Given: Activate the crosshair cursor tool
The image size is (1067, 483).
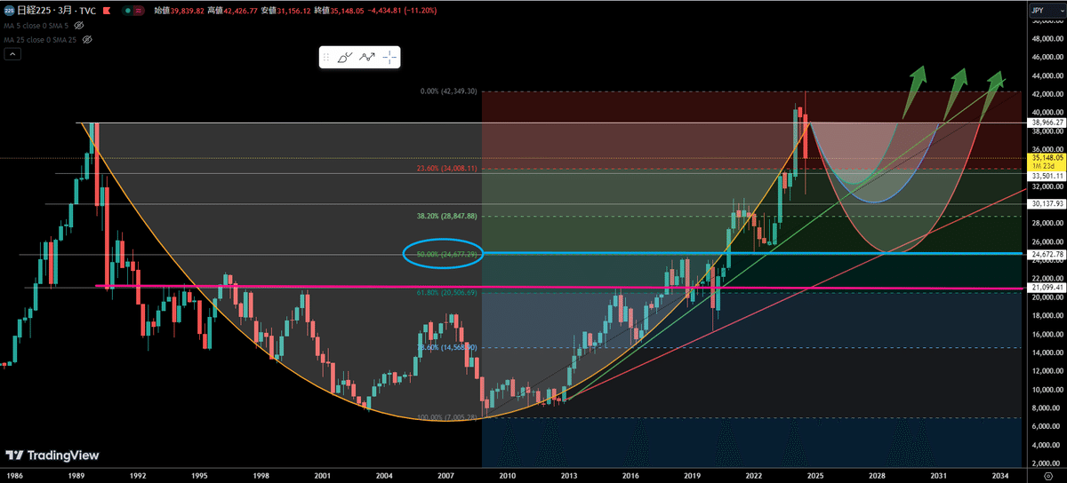Looking at the screenshot, I should click(389, 58).
